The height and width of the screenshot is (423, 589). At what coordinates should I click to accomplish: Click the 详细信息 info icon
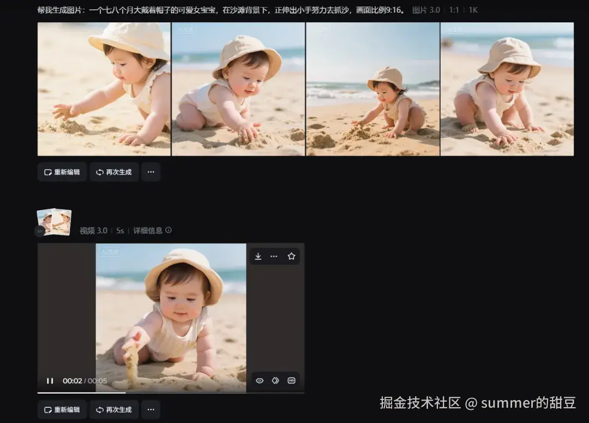pyautogui.click(x=168, y=230)
